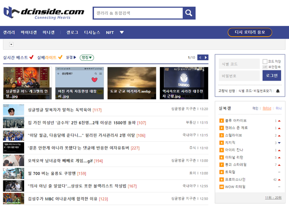Screen dimensions: 289x206
Task: Show ranks 11위 - 20위
Action: point(273,198)
